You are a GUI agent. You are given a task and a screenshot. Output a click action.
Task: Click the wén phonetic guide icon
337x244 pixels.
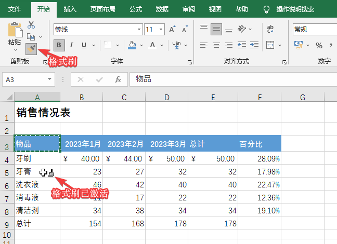tap(176, 45)
